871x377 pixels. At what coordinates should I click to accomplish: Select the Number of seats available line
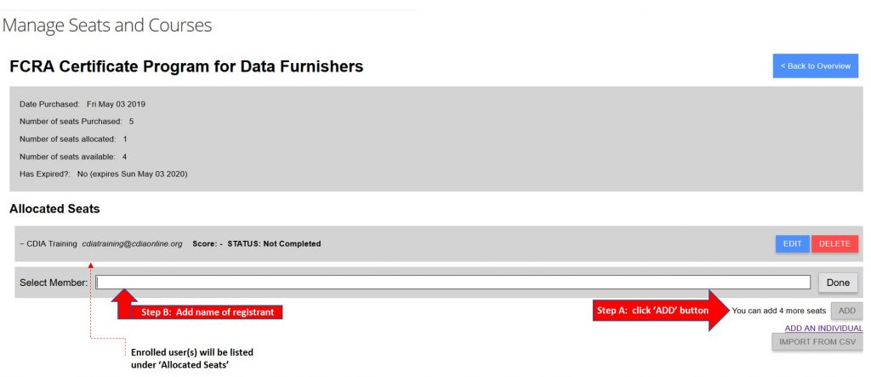click(73, 157)
